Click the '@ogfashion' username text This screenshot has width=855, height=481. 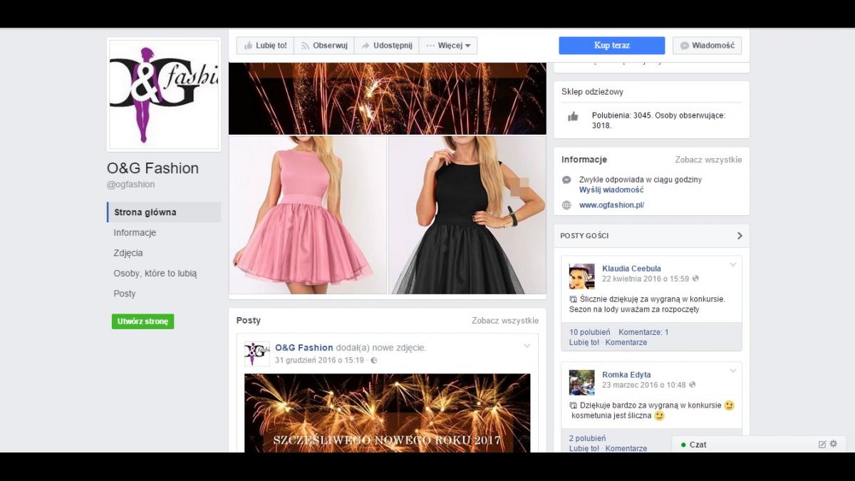(x=131, y=185)
